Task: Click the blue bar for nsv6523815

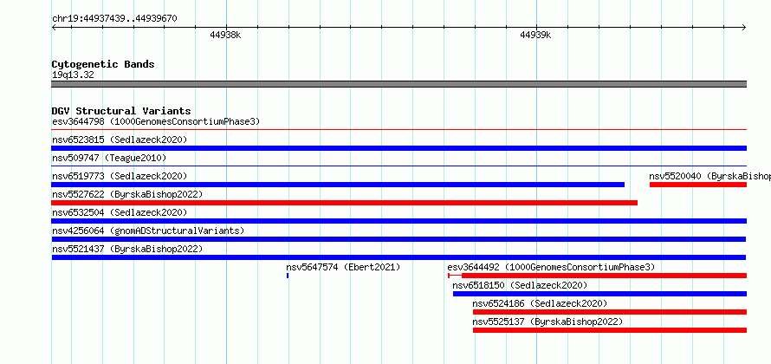Action: (x=398, y=148)
